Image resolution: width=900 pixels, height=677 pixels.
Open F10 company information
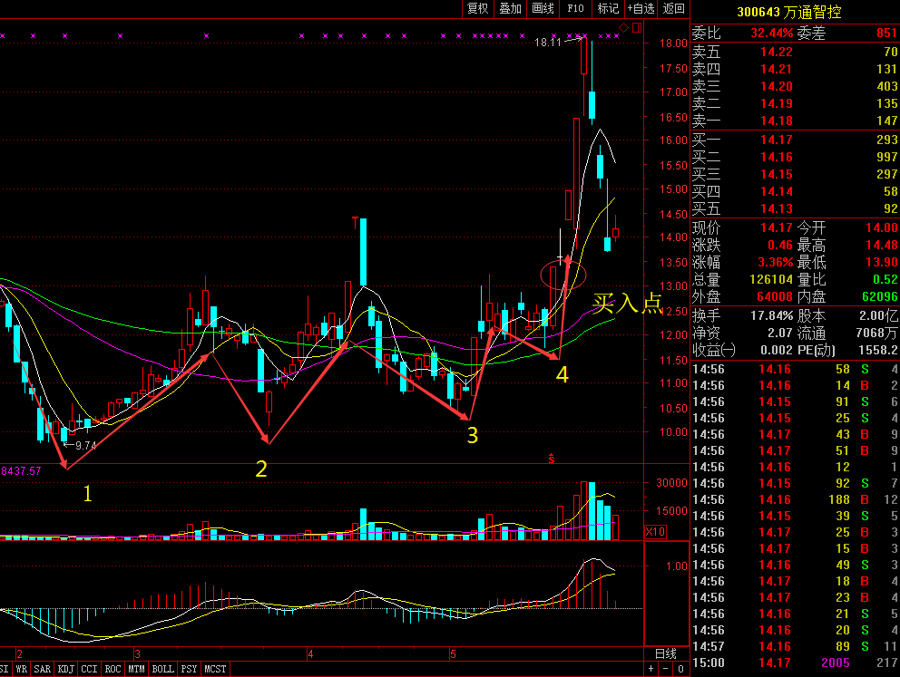point(575,9)
